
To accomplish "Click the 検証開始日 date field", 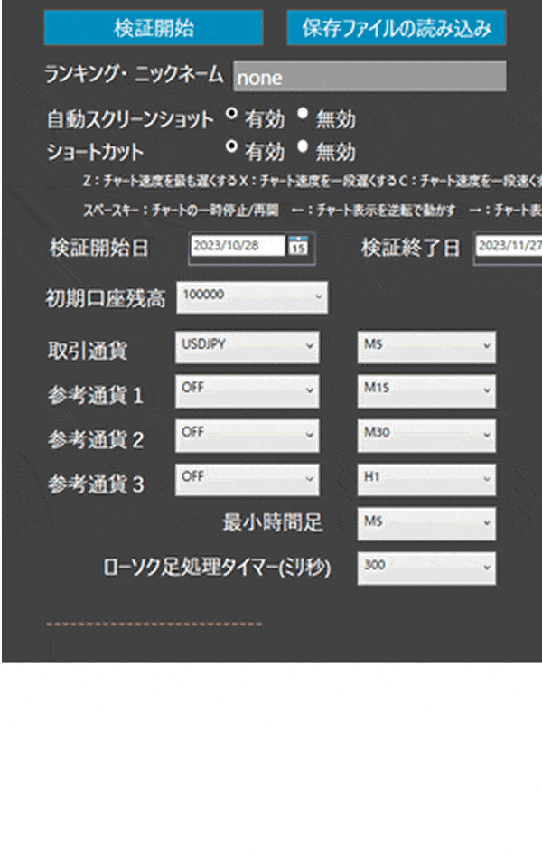I will (x=237, y=247).
